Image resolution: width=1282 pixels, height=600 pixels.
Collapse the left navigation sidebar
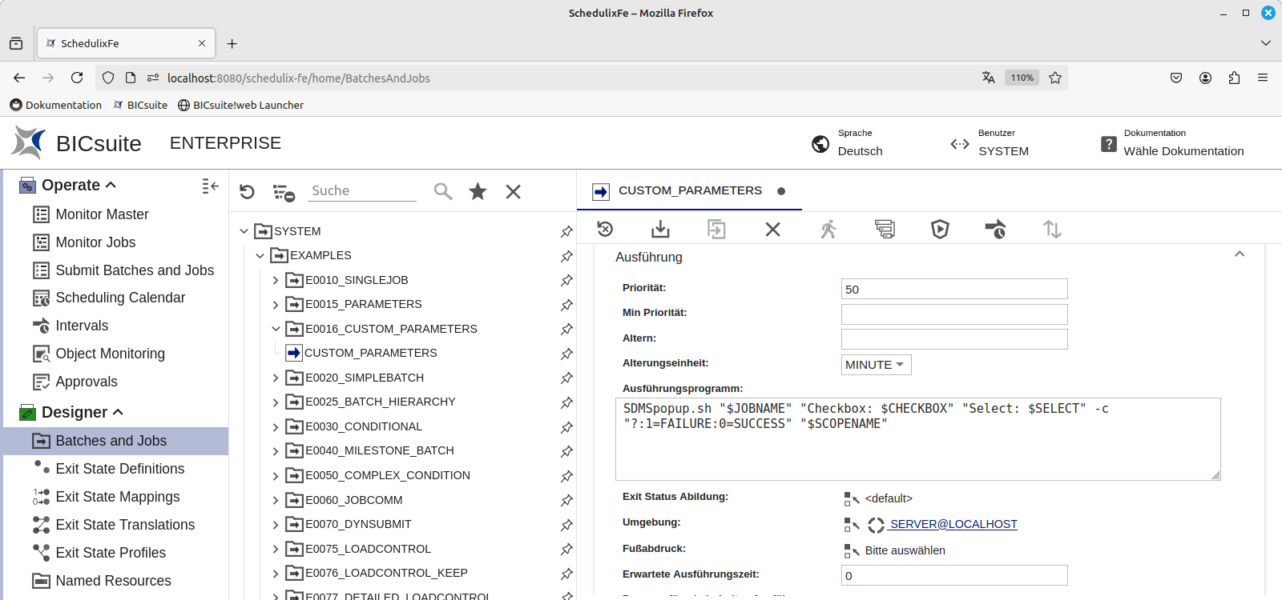(x=210, y=186)
